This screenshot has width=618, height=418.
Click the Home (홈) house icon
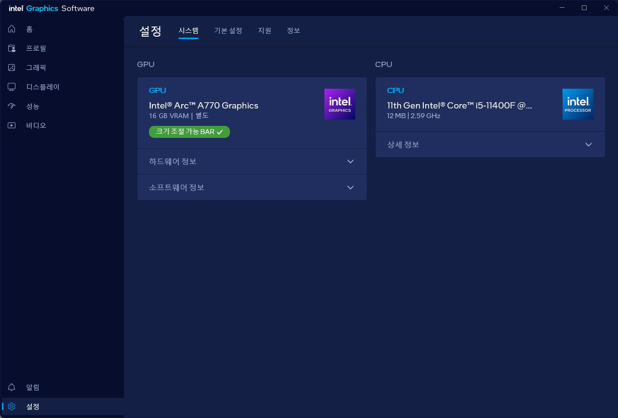coord(12,29)
